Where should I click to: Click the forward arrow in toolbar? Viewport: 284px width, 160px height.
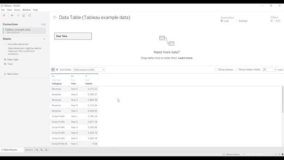[18, 16]
